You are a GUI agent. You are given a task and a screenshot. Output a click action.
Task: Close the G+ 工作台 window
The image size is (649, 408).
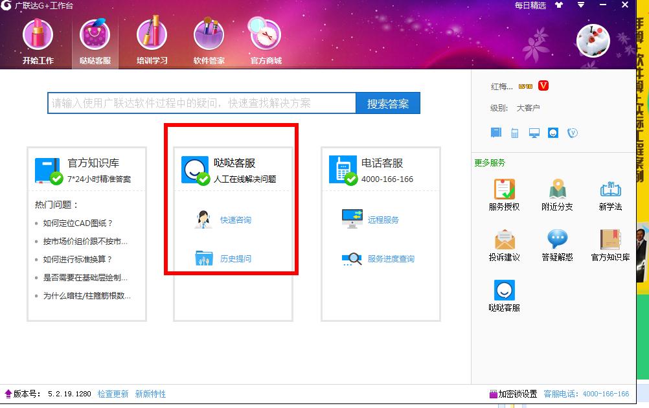pyautogui.click(x=625, y=5)
